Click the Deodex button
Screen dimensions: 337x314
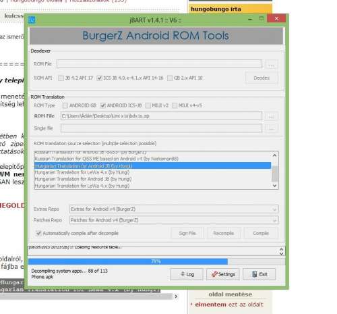(262, 78)
